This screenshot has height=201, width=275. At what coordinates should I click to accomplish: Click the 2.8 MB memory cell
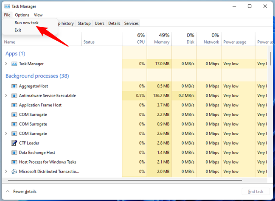pos(159,143)
